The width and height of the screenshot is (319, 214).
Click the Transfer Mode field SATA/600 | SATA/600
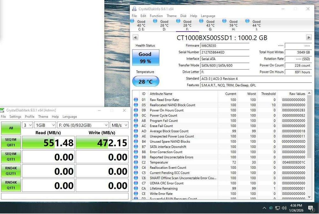(225, 65)
